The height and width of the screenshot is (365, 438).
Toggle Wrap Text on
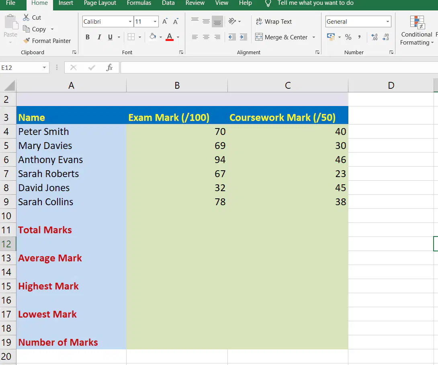click(x=274, y=22)
